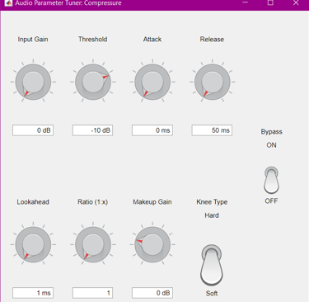Click the Hard knee label
This screenshot has height=302, width=309.
(212, 215)
